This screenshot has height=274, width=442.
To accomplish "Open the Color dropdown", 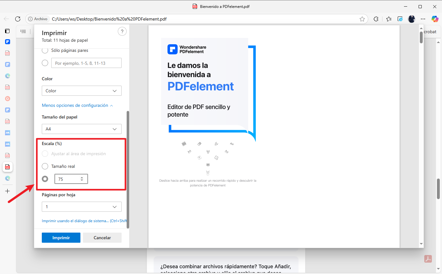I will click(x=81, y=91).
